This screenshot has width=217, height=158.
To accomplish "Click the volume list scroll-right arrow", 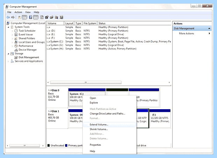I will coord(169,83).
